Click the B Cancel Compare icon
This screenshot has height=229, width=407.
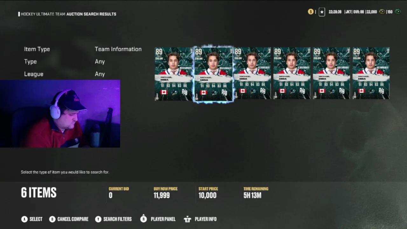click(x=52, y=219)
